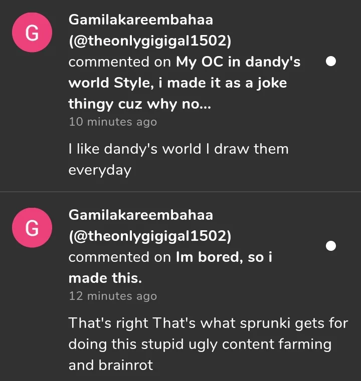Click the word 'everyday' in the first comment
This screenshot has height=381, width=361.
click(x=99, y=170)
